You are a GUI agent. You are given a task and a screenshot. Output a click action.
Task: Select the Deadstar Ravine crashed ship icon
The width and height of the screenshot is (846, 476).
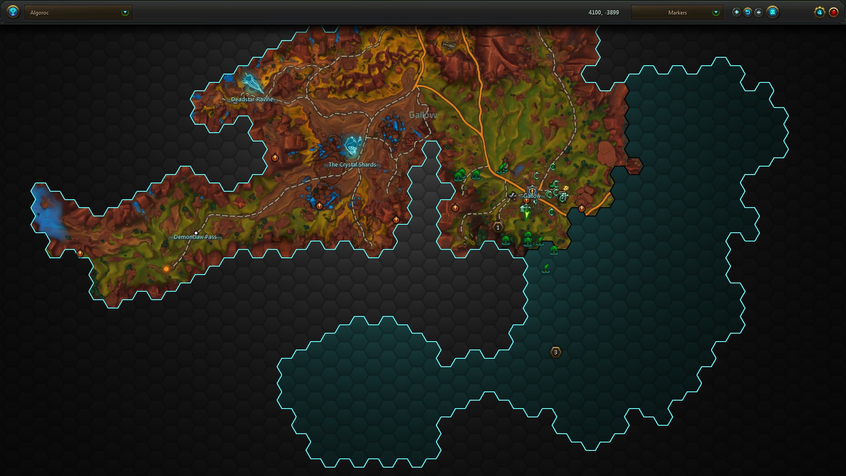point(252,82)
